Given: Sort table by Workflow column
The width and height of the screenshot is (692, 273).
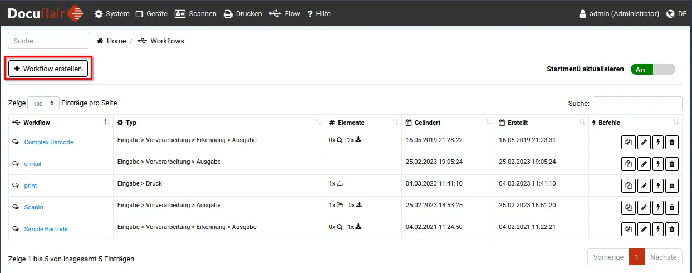Looking at the screenshot, I should (37, 123).
